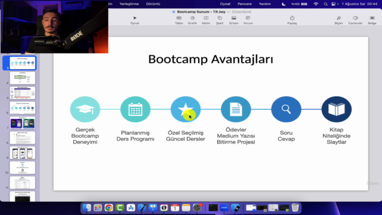Add a comment with the Yorum icon
This screenshot has height=215, width=382.
coord(248,18)
